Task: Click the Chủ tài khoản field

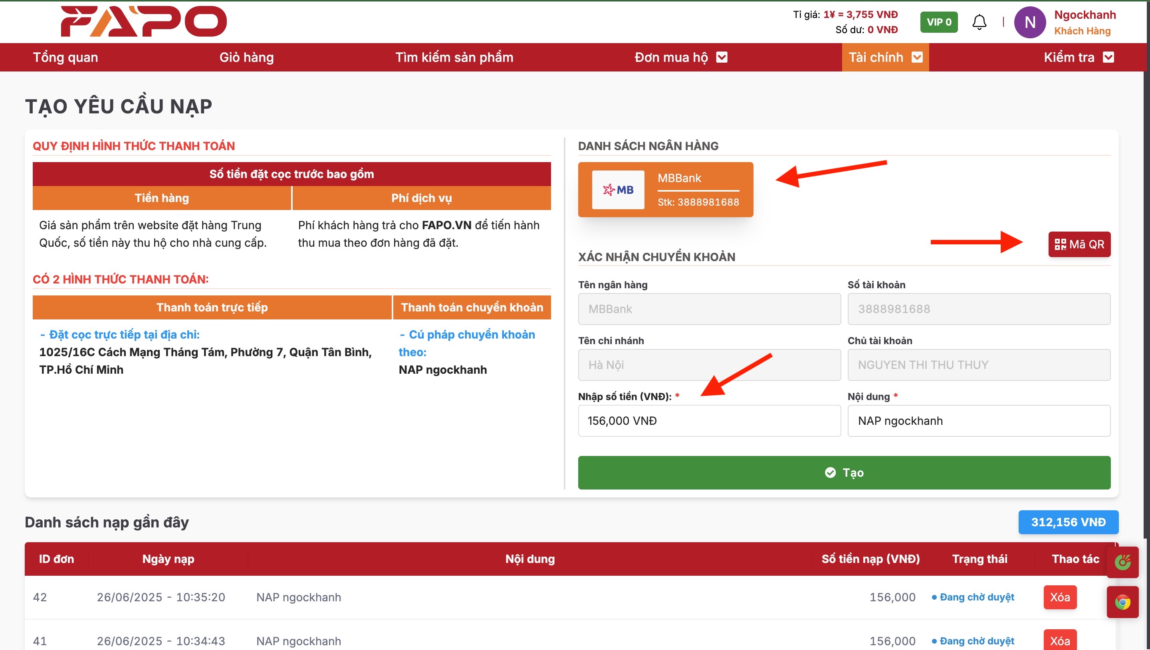Action: click(x=979, y=365)
